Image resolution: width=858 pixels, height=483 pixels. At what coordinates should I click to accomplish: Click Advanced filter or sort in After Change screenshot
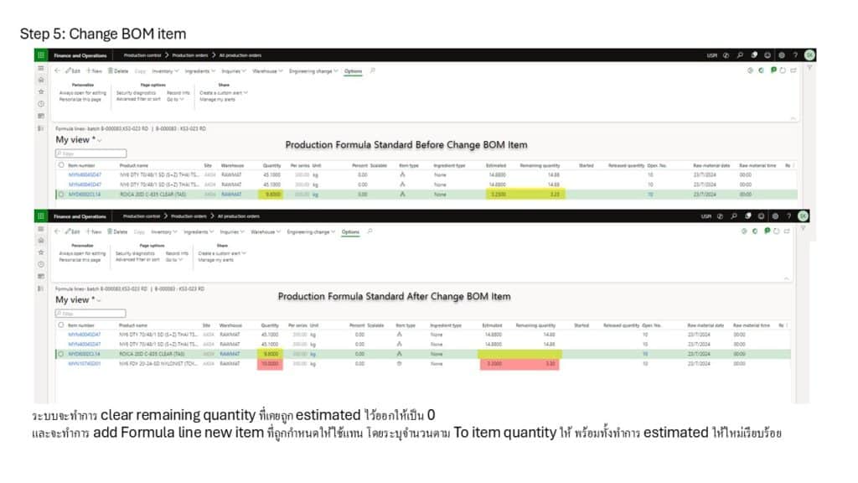137,260
